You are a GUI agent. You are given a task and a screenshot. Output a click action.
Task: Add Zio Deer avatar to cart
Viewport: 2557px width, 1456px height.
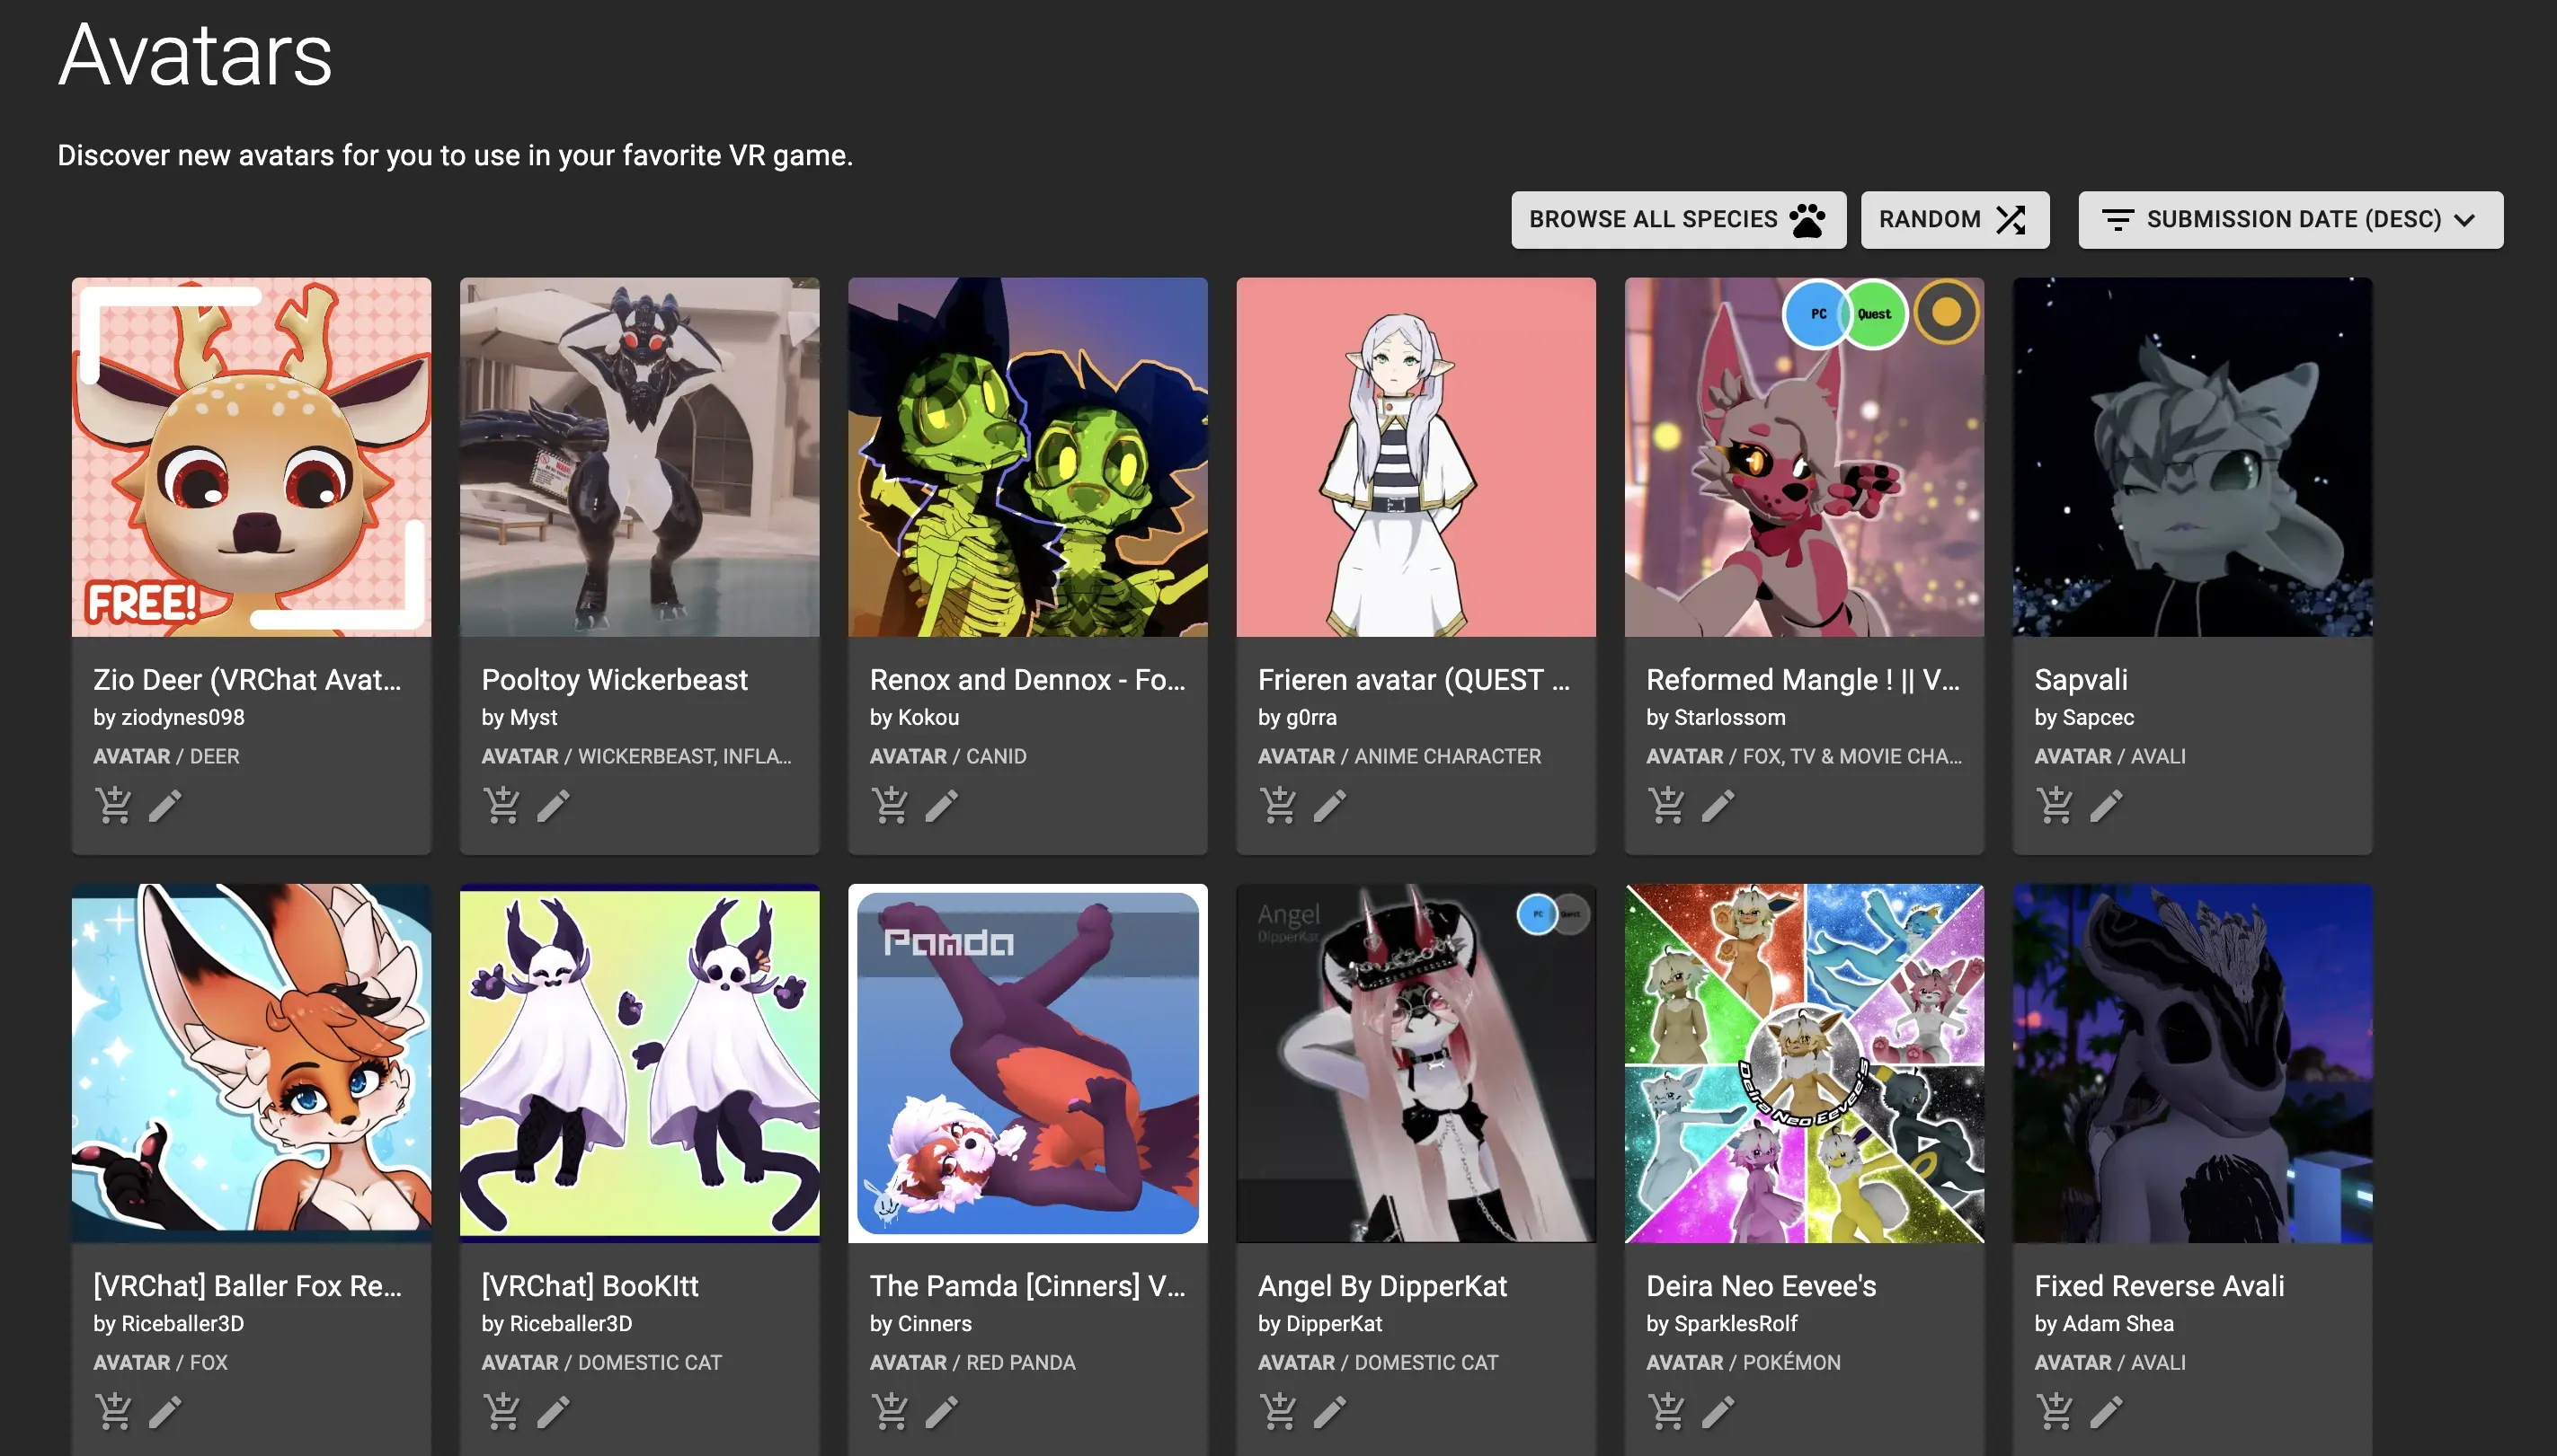pos(113,805)
